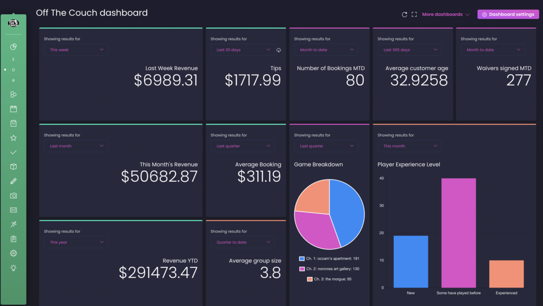Click the pink 'Some have played before' bar
Viewport: 543px width, 306px height.
click(x=458, y=233)
